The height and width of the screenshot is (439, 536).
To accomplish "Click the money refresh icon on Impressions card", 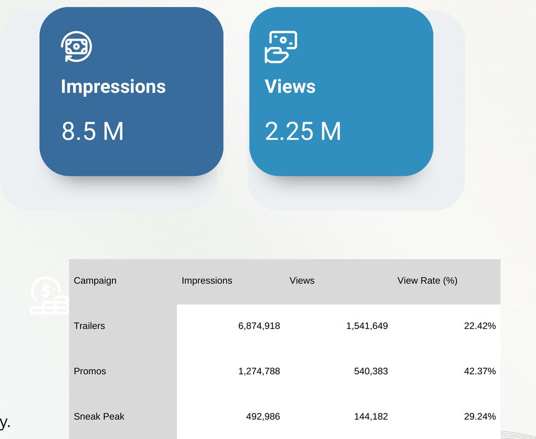I will pos(77,46).
